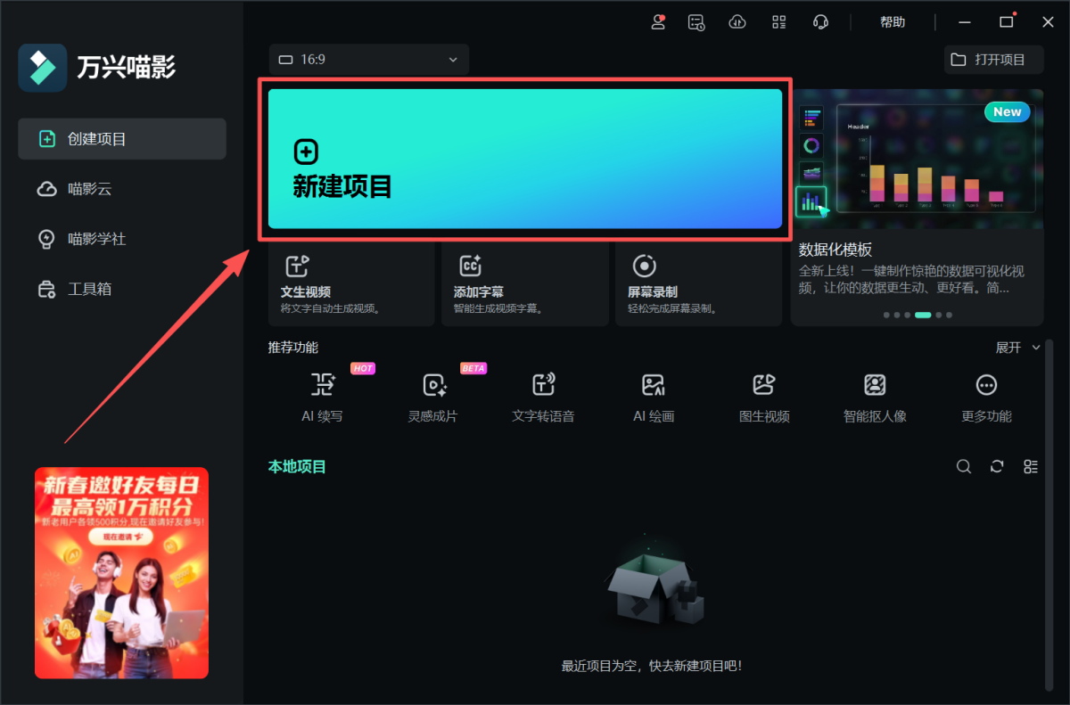
Task: Open 灵感成片 beta feature
Action: [x=433, y=385]
